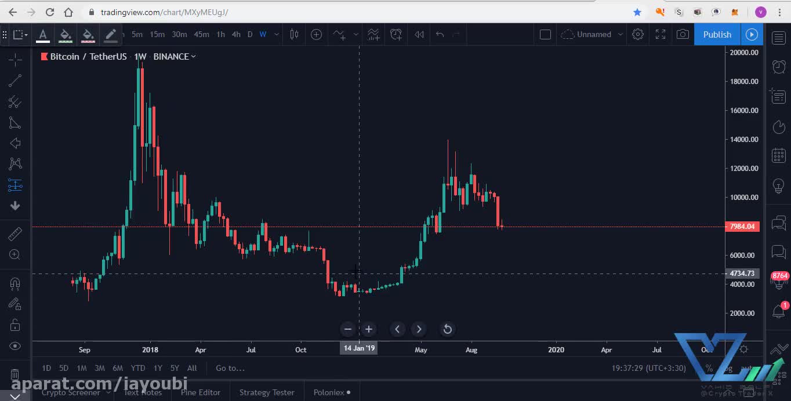Image resolution: width=791 pixels, height=401 pixels.
Task: Toggle stay in drawing mode
Action: pos(15,304)
